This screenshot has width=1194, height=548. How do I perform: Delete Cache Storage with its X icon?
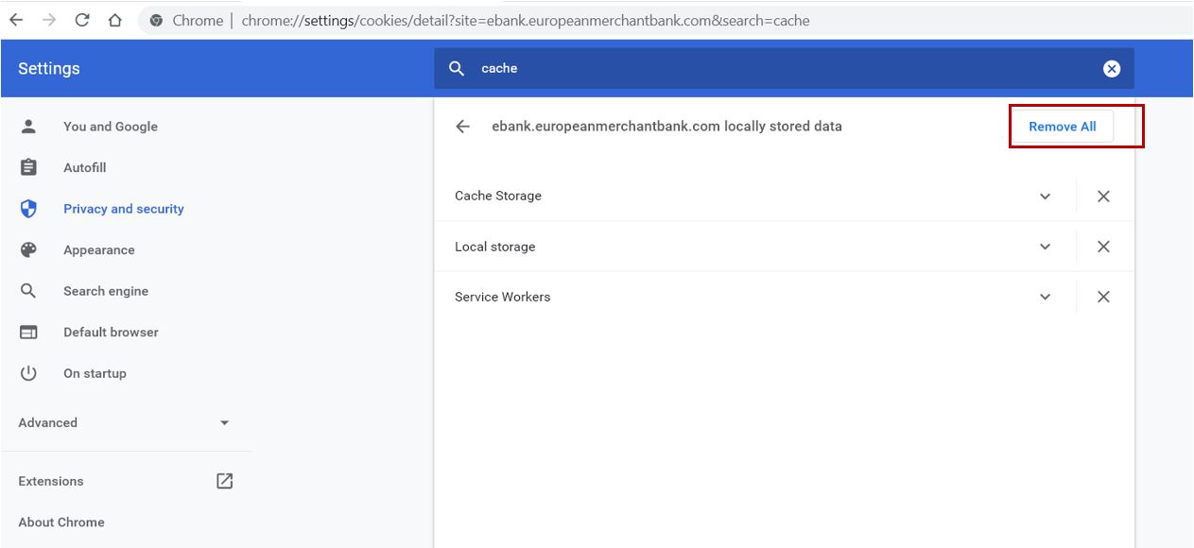(1103, 197)
